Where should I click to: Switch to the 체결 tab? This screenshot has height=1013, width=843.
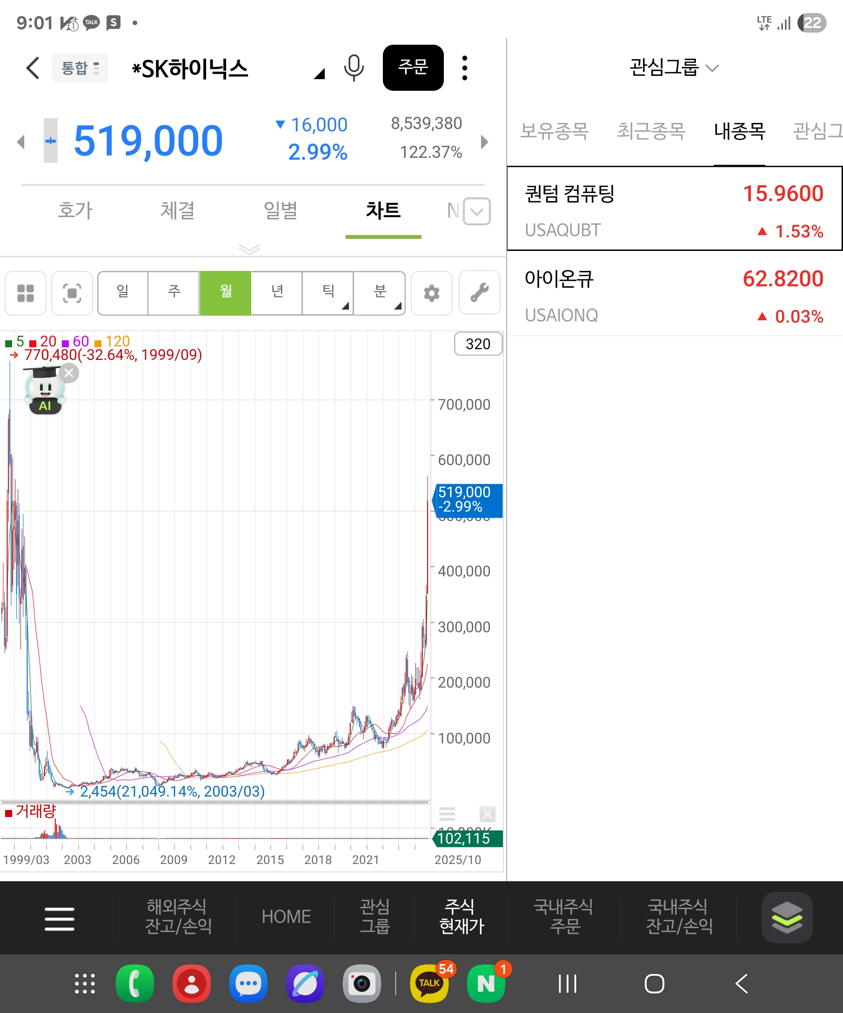177,210
